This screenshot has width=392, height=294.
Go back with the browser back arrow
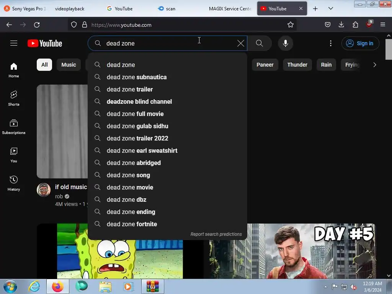(x=9, y=25)
